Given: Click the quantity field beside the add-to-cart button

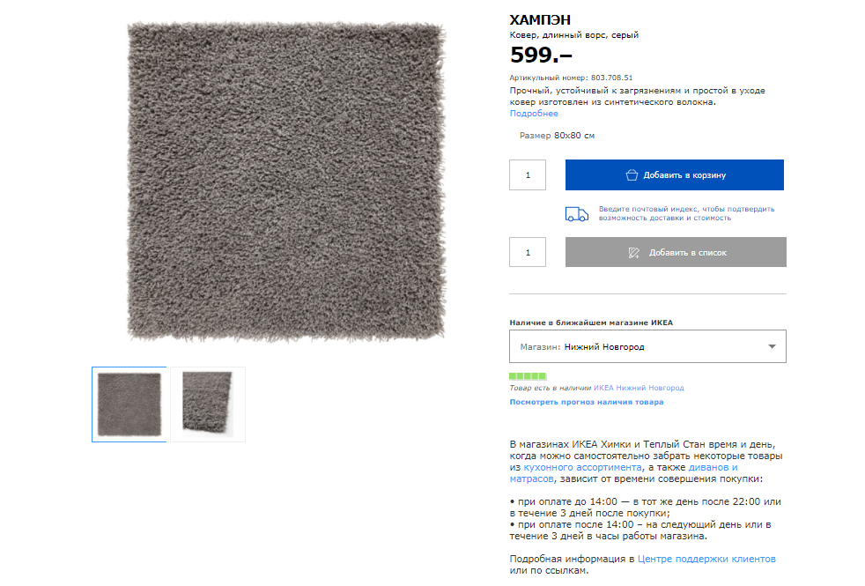Looking at the screenshot, I should point(528,174).
